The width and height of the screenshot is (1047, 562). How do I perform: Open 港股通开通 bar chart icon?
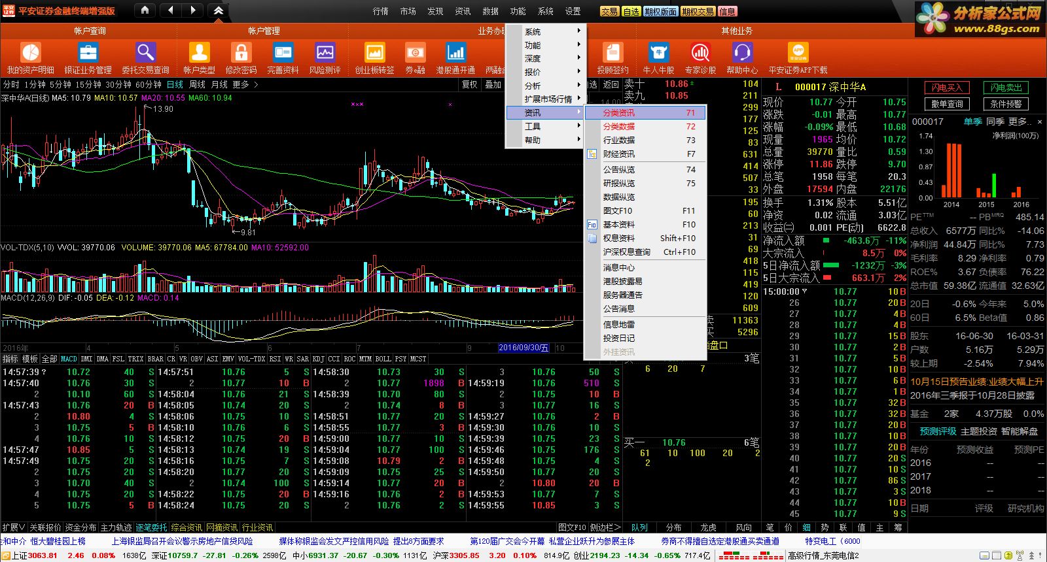tap(455, 53)
